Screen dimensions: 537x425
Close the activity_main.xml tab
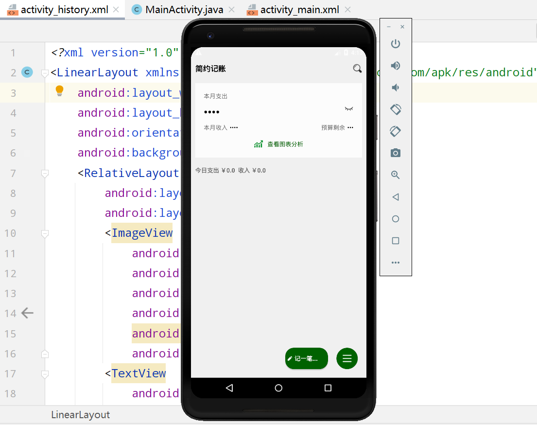(347, 10)
